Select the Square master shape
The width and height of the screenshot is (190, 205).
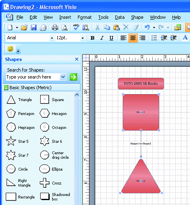pos(52,100)
